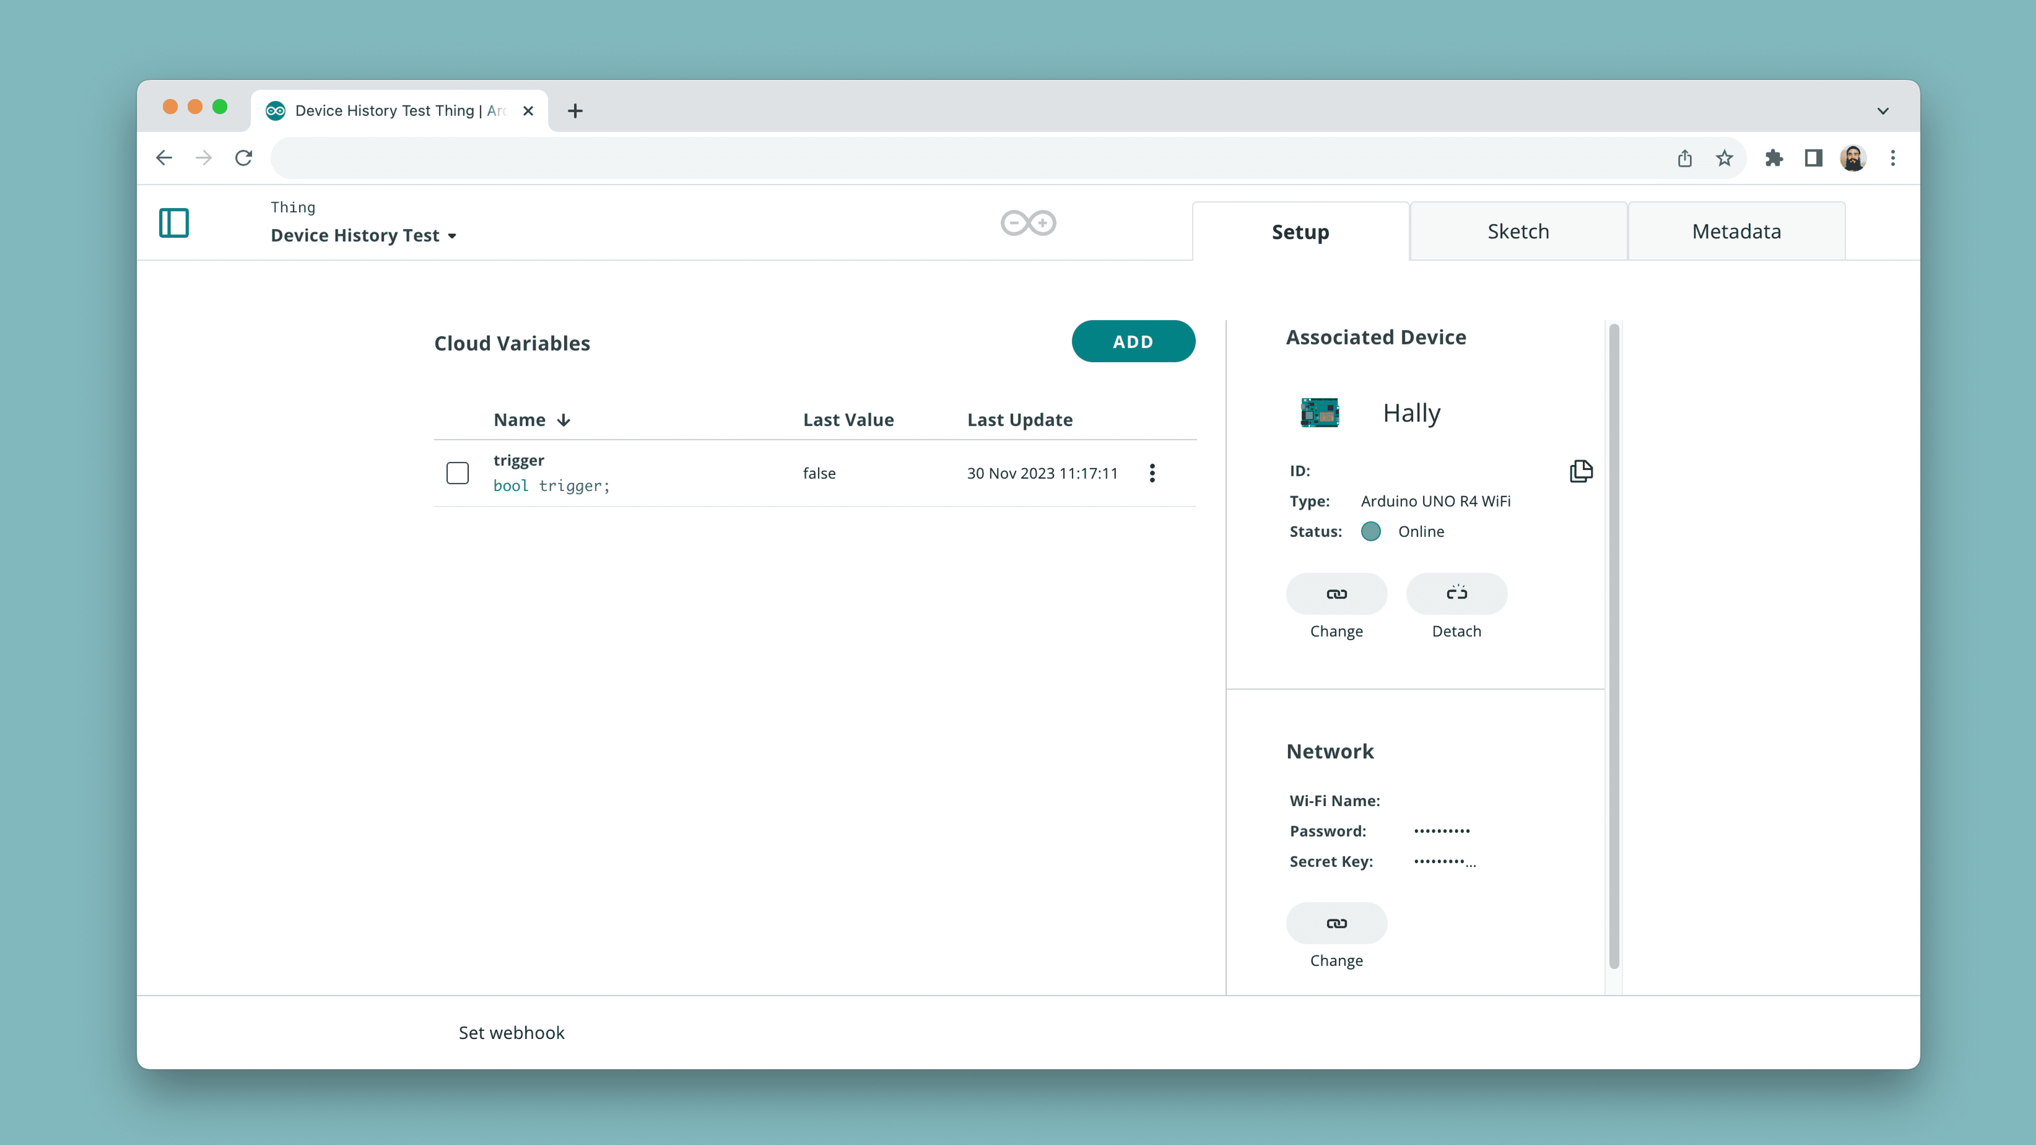
Task: Detach the Hally device
Action: click(1457, 593)
